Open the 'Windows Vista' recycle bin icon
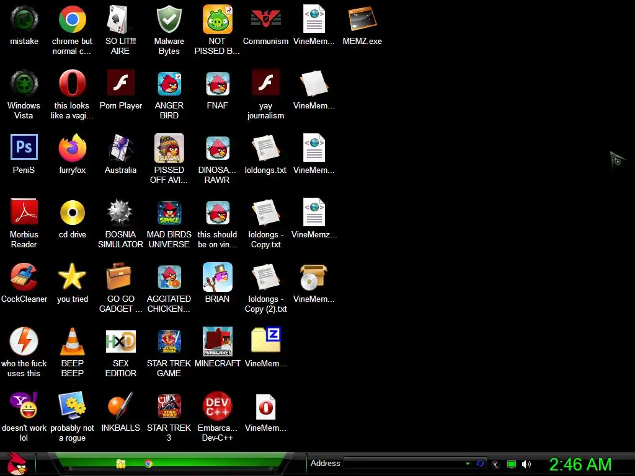 24,84
